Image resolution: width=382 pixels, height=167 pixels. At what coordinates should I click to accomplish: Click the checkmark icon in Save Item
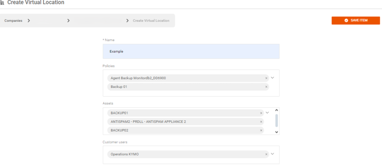pos(346,21)
